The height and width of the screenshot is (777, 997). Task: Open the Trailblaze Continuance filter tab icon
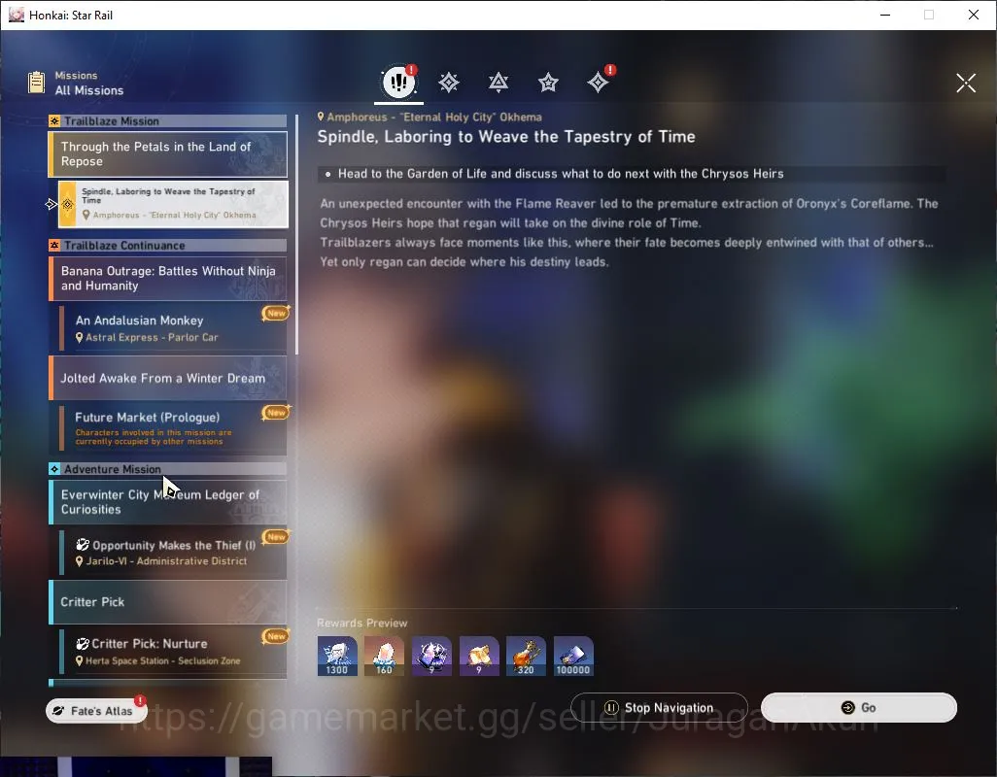[498, 83]
